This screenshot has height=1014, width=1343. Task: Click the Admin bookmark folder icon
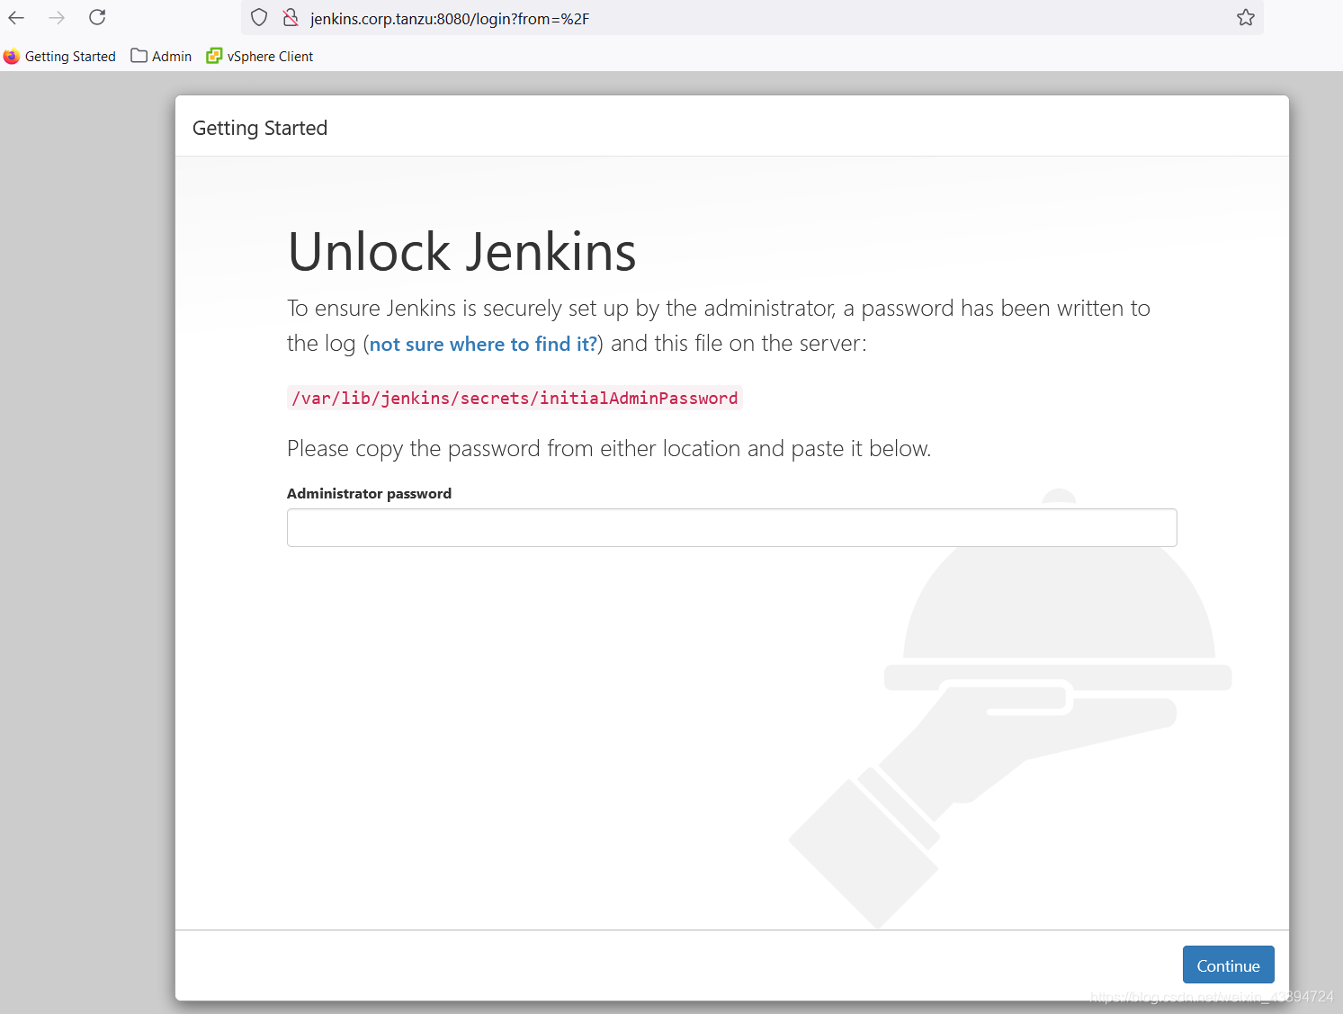pyautogui.click(x=139, y=56)
